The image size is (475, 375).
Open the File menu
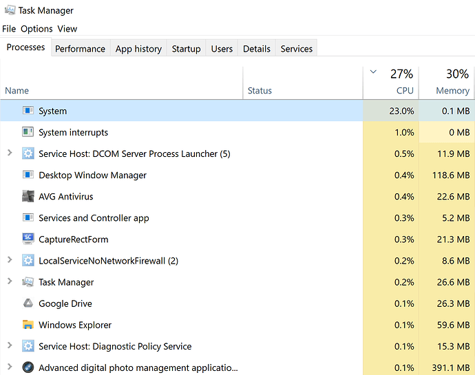click(9, 29)
